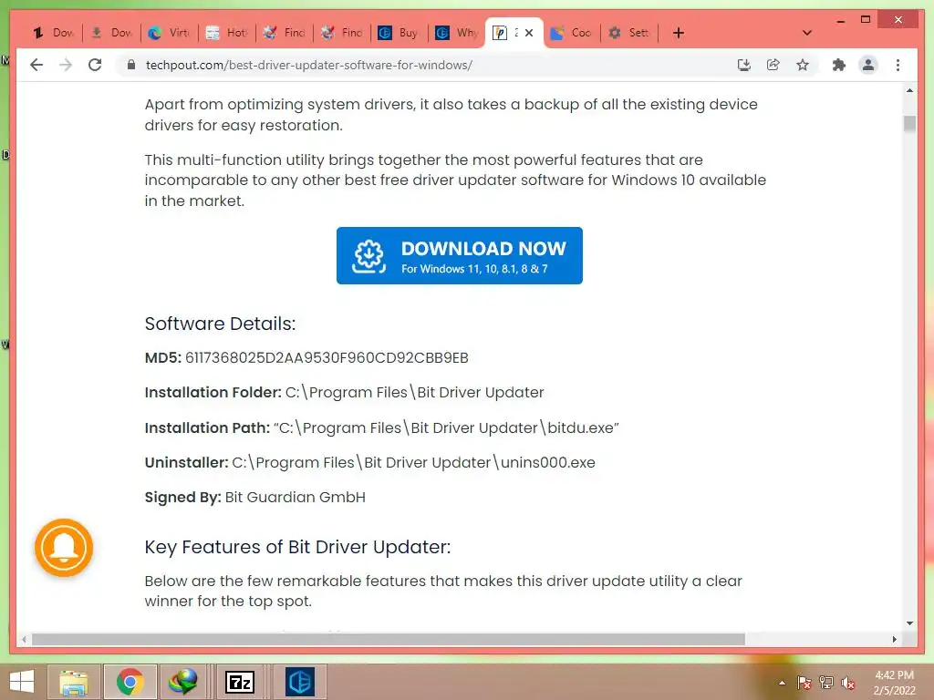The height and width of the screenshot is (700, 934).
Task: Open File Explorer from taskbar
Action: pyautogui.click(x=74, y=682)
